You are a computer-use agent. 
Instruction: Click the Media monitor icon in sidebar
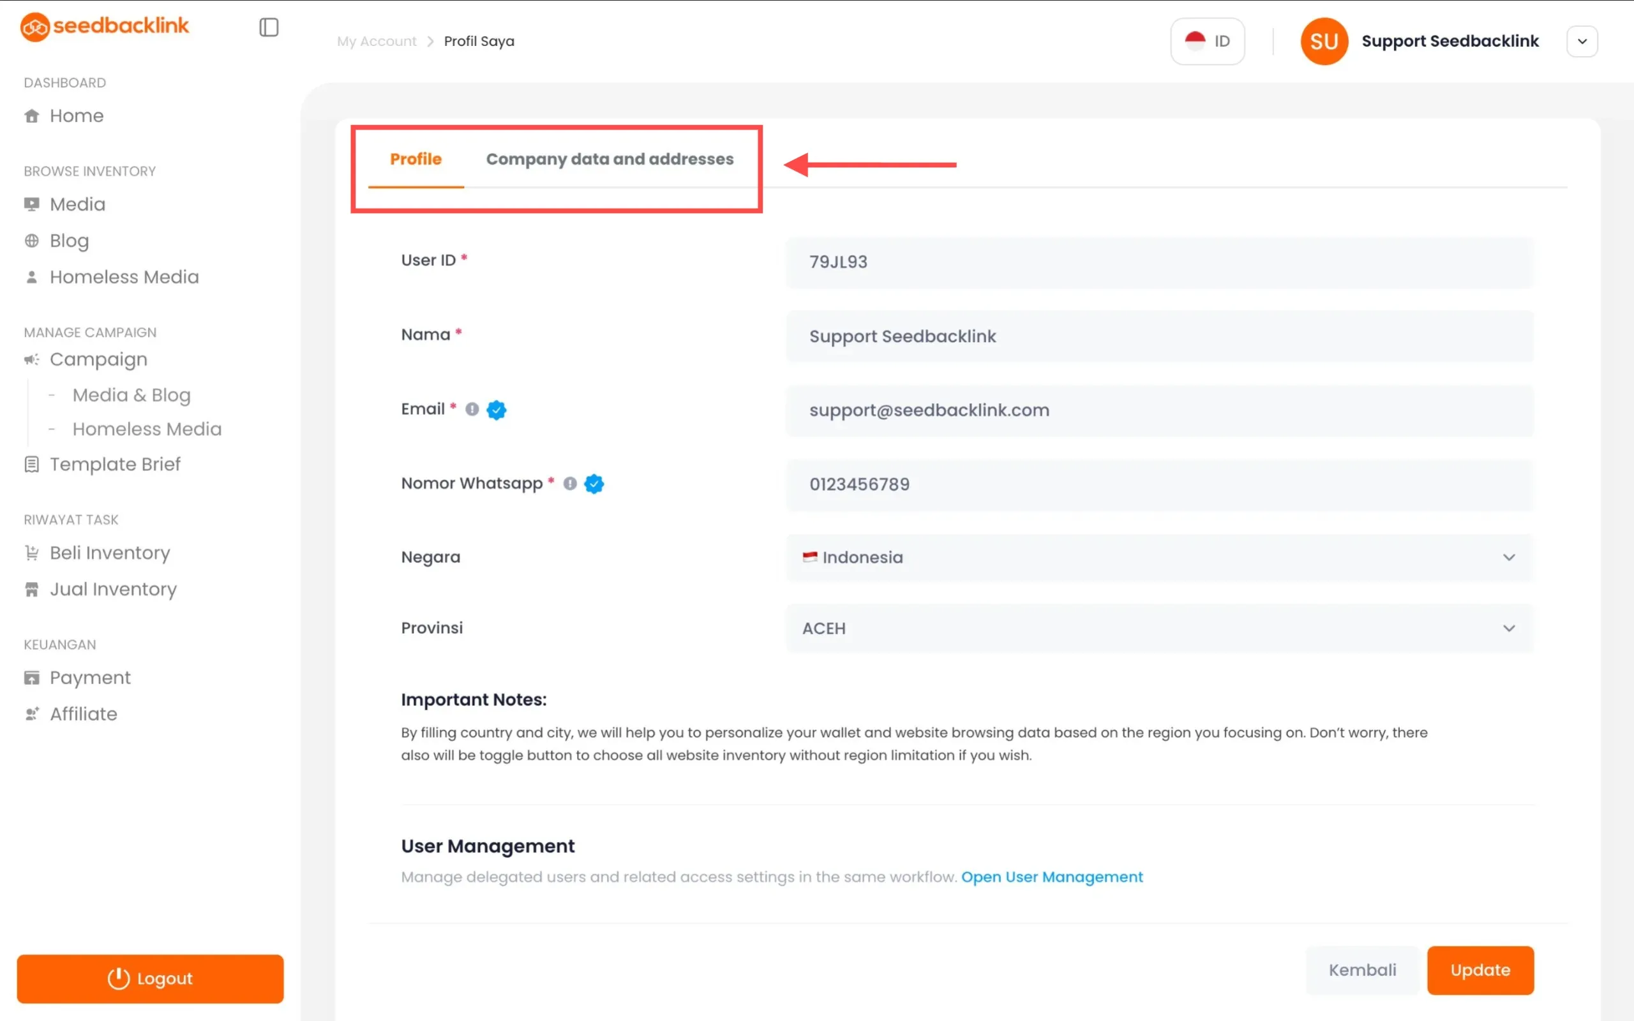pos(32,204)
